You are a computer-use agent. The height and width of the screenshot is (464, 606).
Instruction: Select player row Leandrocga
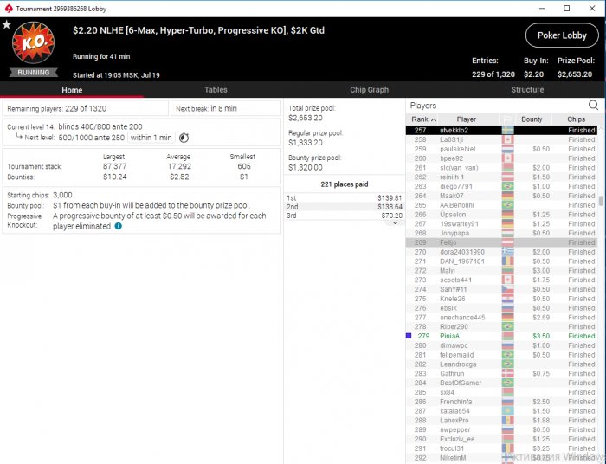point(501,364)
